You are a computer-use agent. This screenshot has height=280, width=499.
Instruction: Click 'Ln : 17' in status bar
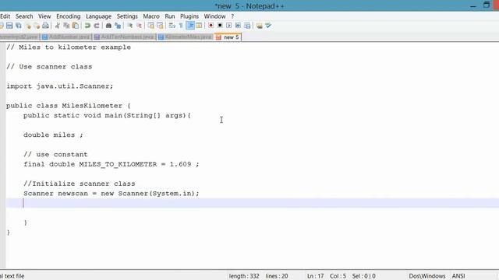coord(315,276)
